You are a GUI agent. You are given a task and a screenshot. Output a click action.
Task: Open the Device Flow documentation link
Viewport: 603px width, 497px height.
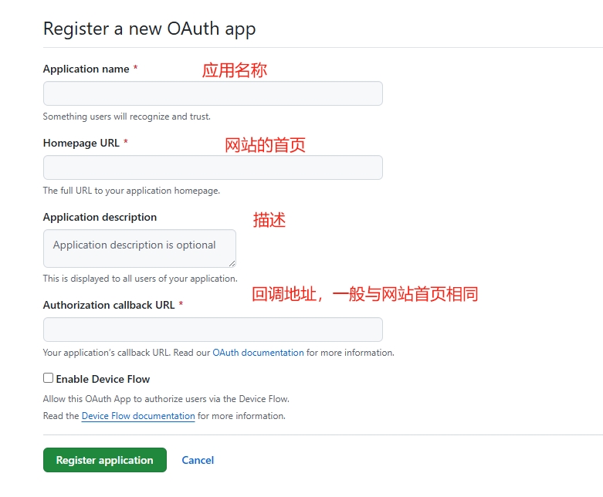138,416
